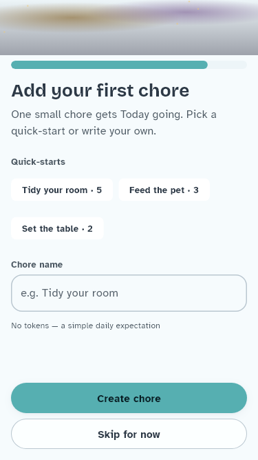Click the token count 3 on the Feed the pet chip

coord(196,190)
